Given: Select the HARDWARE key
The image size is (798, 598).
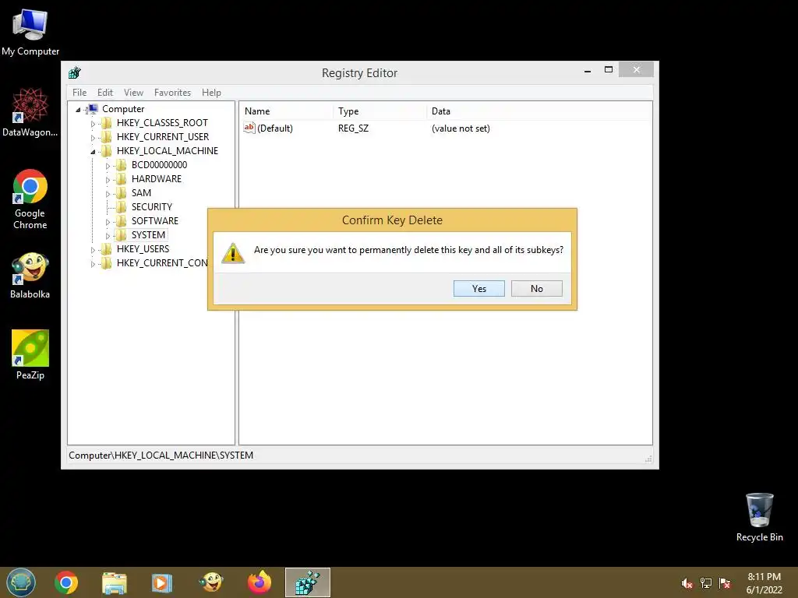Looking at the screenshot, I should (156, 178).
